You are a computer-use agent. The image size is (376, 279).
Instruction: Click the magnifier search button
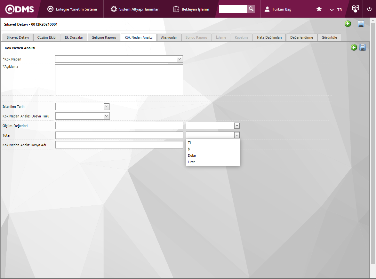(251, 9)
